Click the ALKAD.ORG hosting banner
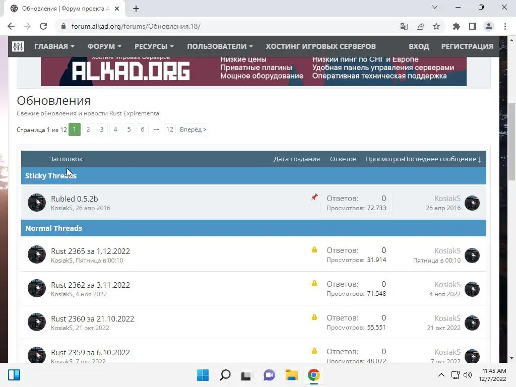This screenshot has width=516, height=387. coord(253,71)
